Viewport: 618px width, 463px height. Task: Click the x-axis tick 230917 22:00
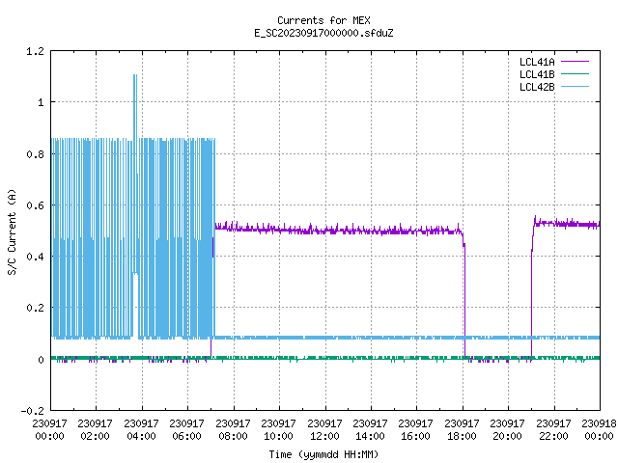coord(553,430)
